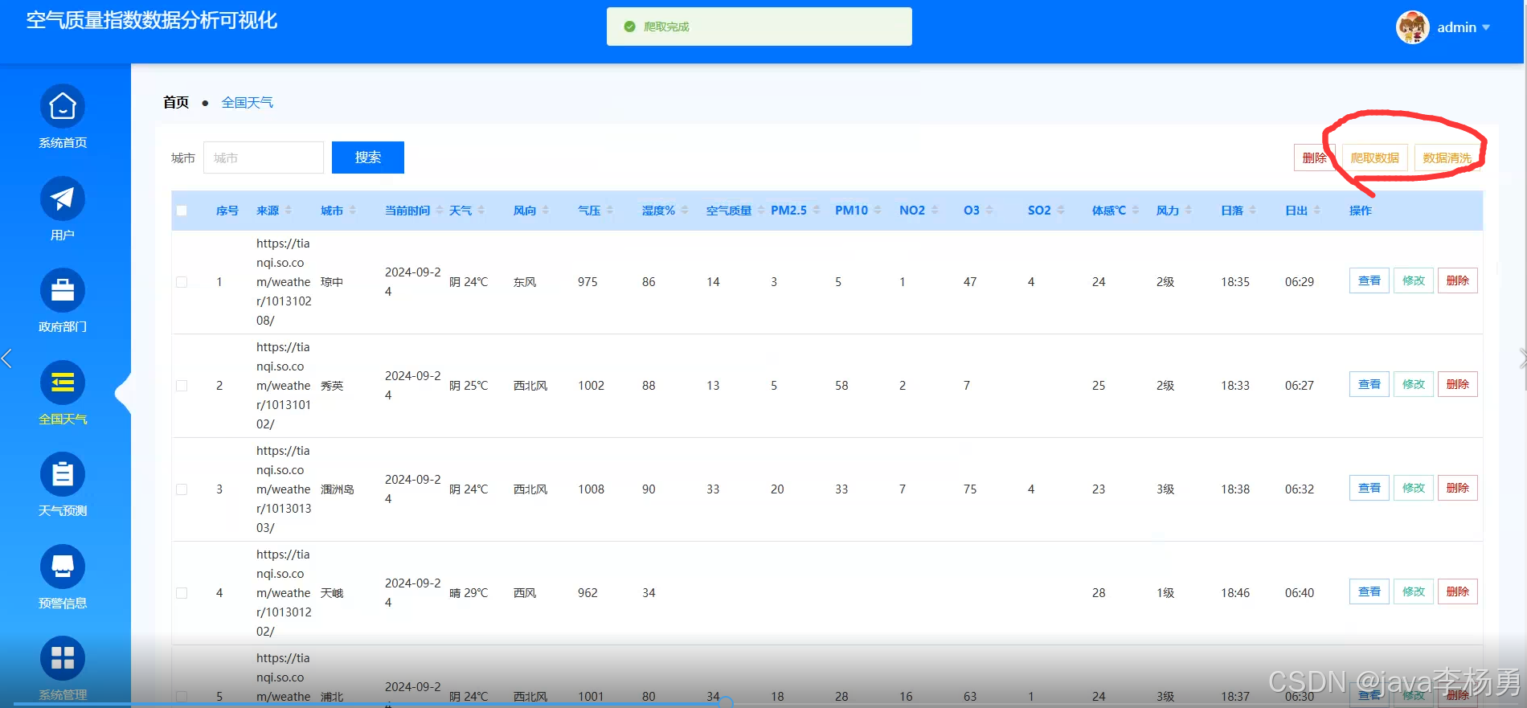Sort by NO2 column arrows
The width and height of the screenshot is (1527, 708).
tap(934, 211)
